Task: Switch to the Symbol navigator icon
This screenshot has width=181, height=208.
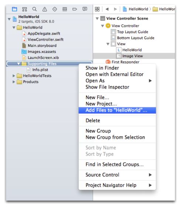Action: click(x=25, y=9)
